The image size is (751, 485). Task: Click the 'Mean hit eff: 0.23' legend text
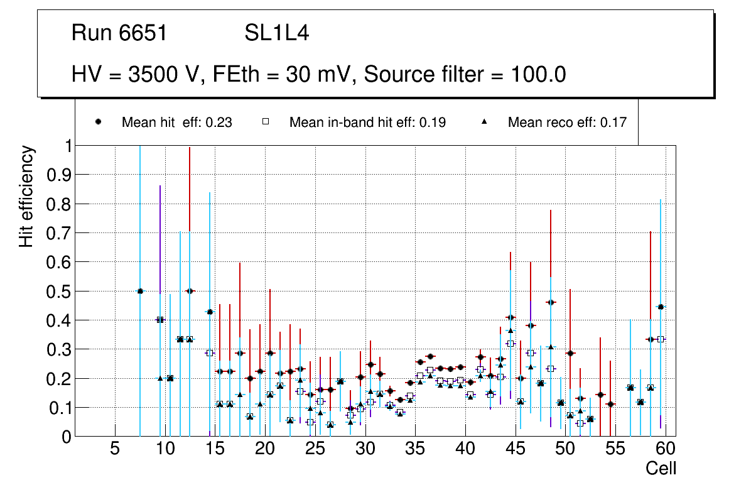pyautogui.click(x=177, y=123)
